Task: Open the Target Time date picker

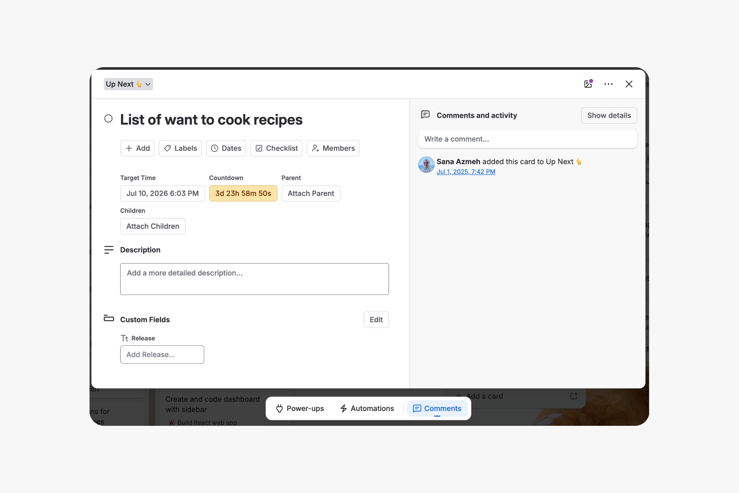Action: pos(163,193)
